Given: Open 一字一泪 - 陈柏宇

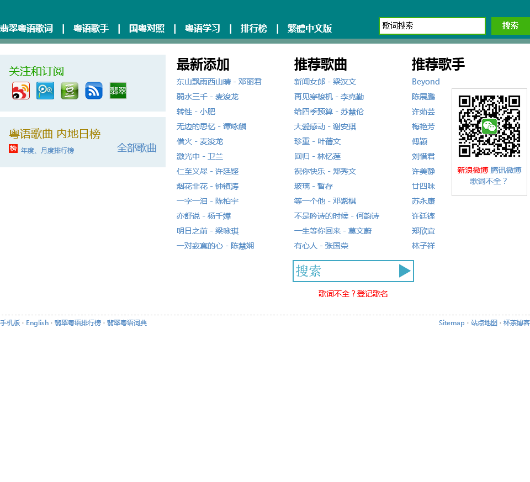Looking at the screenshot, I should click(208, 201).
